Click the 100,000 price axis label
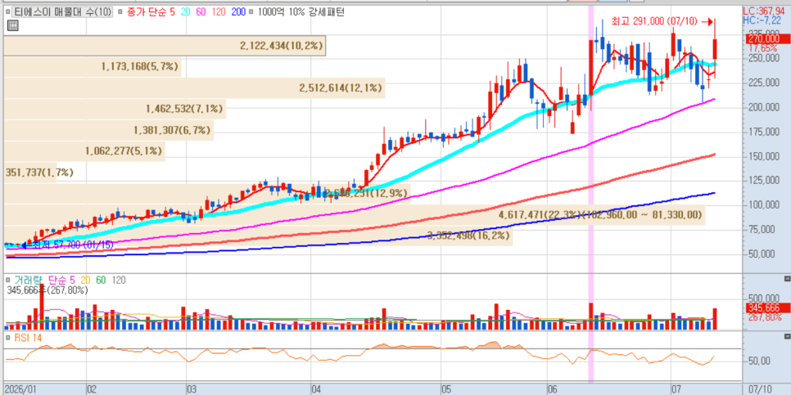Screen dimensions: 791x395 tap(764, 204)
